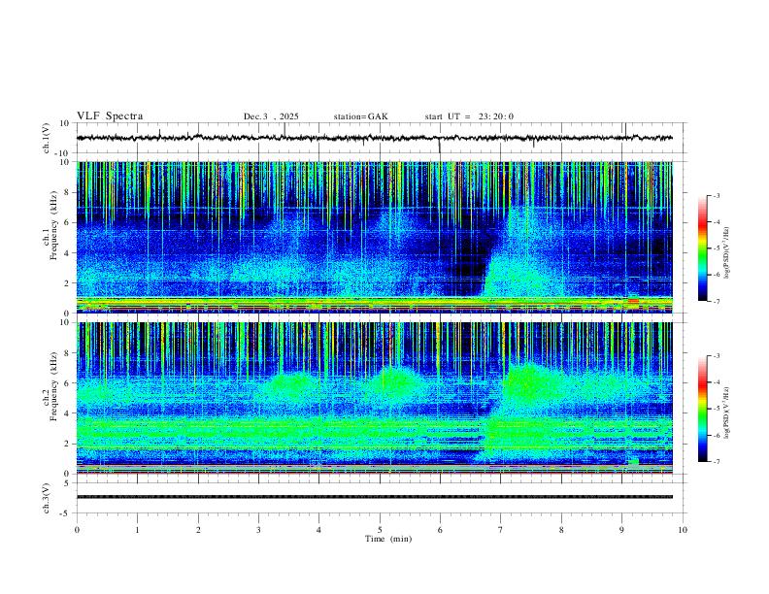The height and width of the screenshot is (594, 769).
Task: Click the red spot near 9.2 min in ch.1 spectrogram
Action: click(633, 301)
